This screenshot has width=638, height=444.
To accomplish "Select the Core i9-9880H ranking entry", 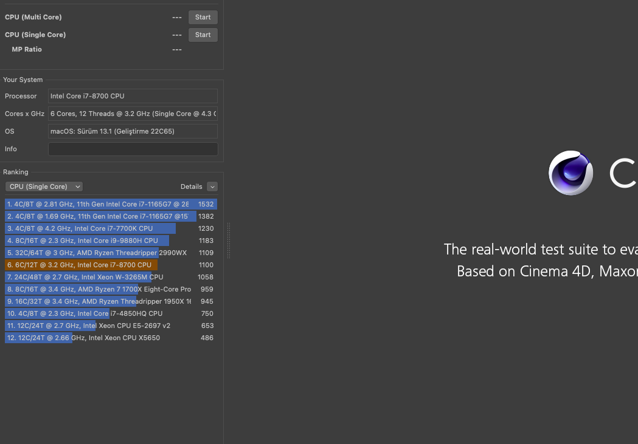I will [111, 241].
